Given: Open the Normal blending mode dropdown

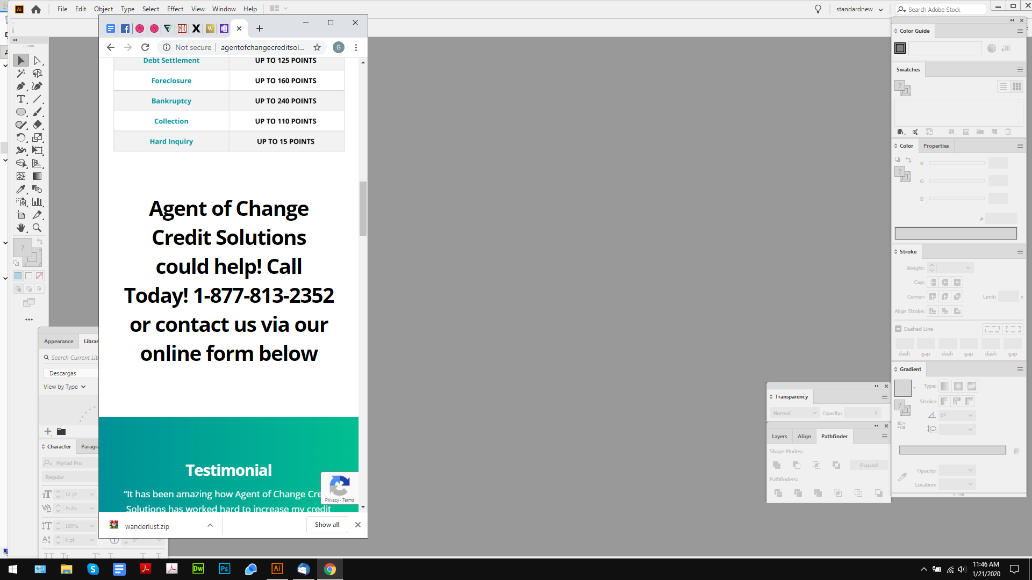Looking at the screenshot, I should click(794, 413).
